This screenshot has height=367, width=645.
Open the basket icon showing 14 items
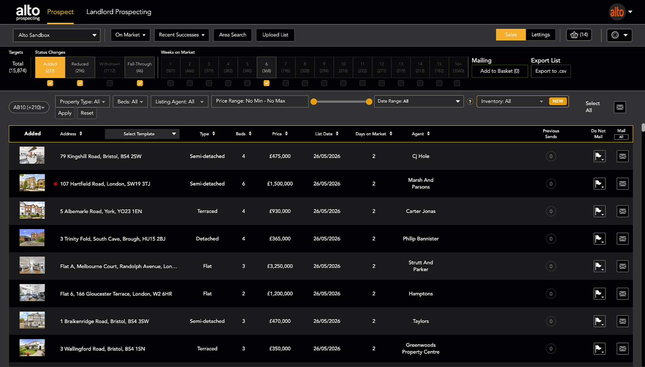(579, 35)
